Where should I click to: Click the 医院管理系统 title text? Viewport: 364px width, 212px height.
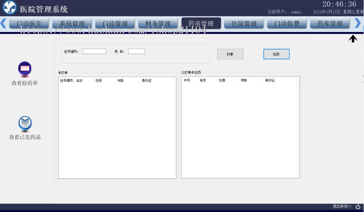(44, 9)
